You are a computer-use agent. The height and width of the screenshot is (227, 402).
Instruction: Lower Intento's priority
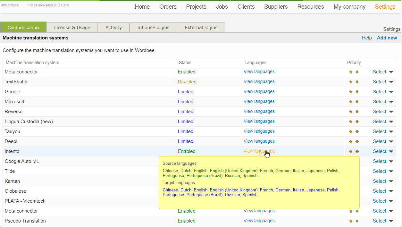pyautogui.click(x=357, y=151)
